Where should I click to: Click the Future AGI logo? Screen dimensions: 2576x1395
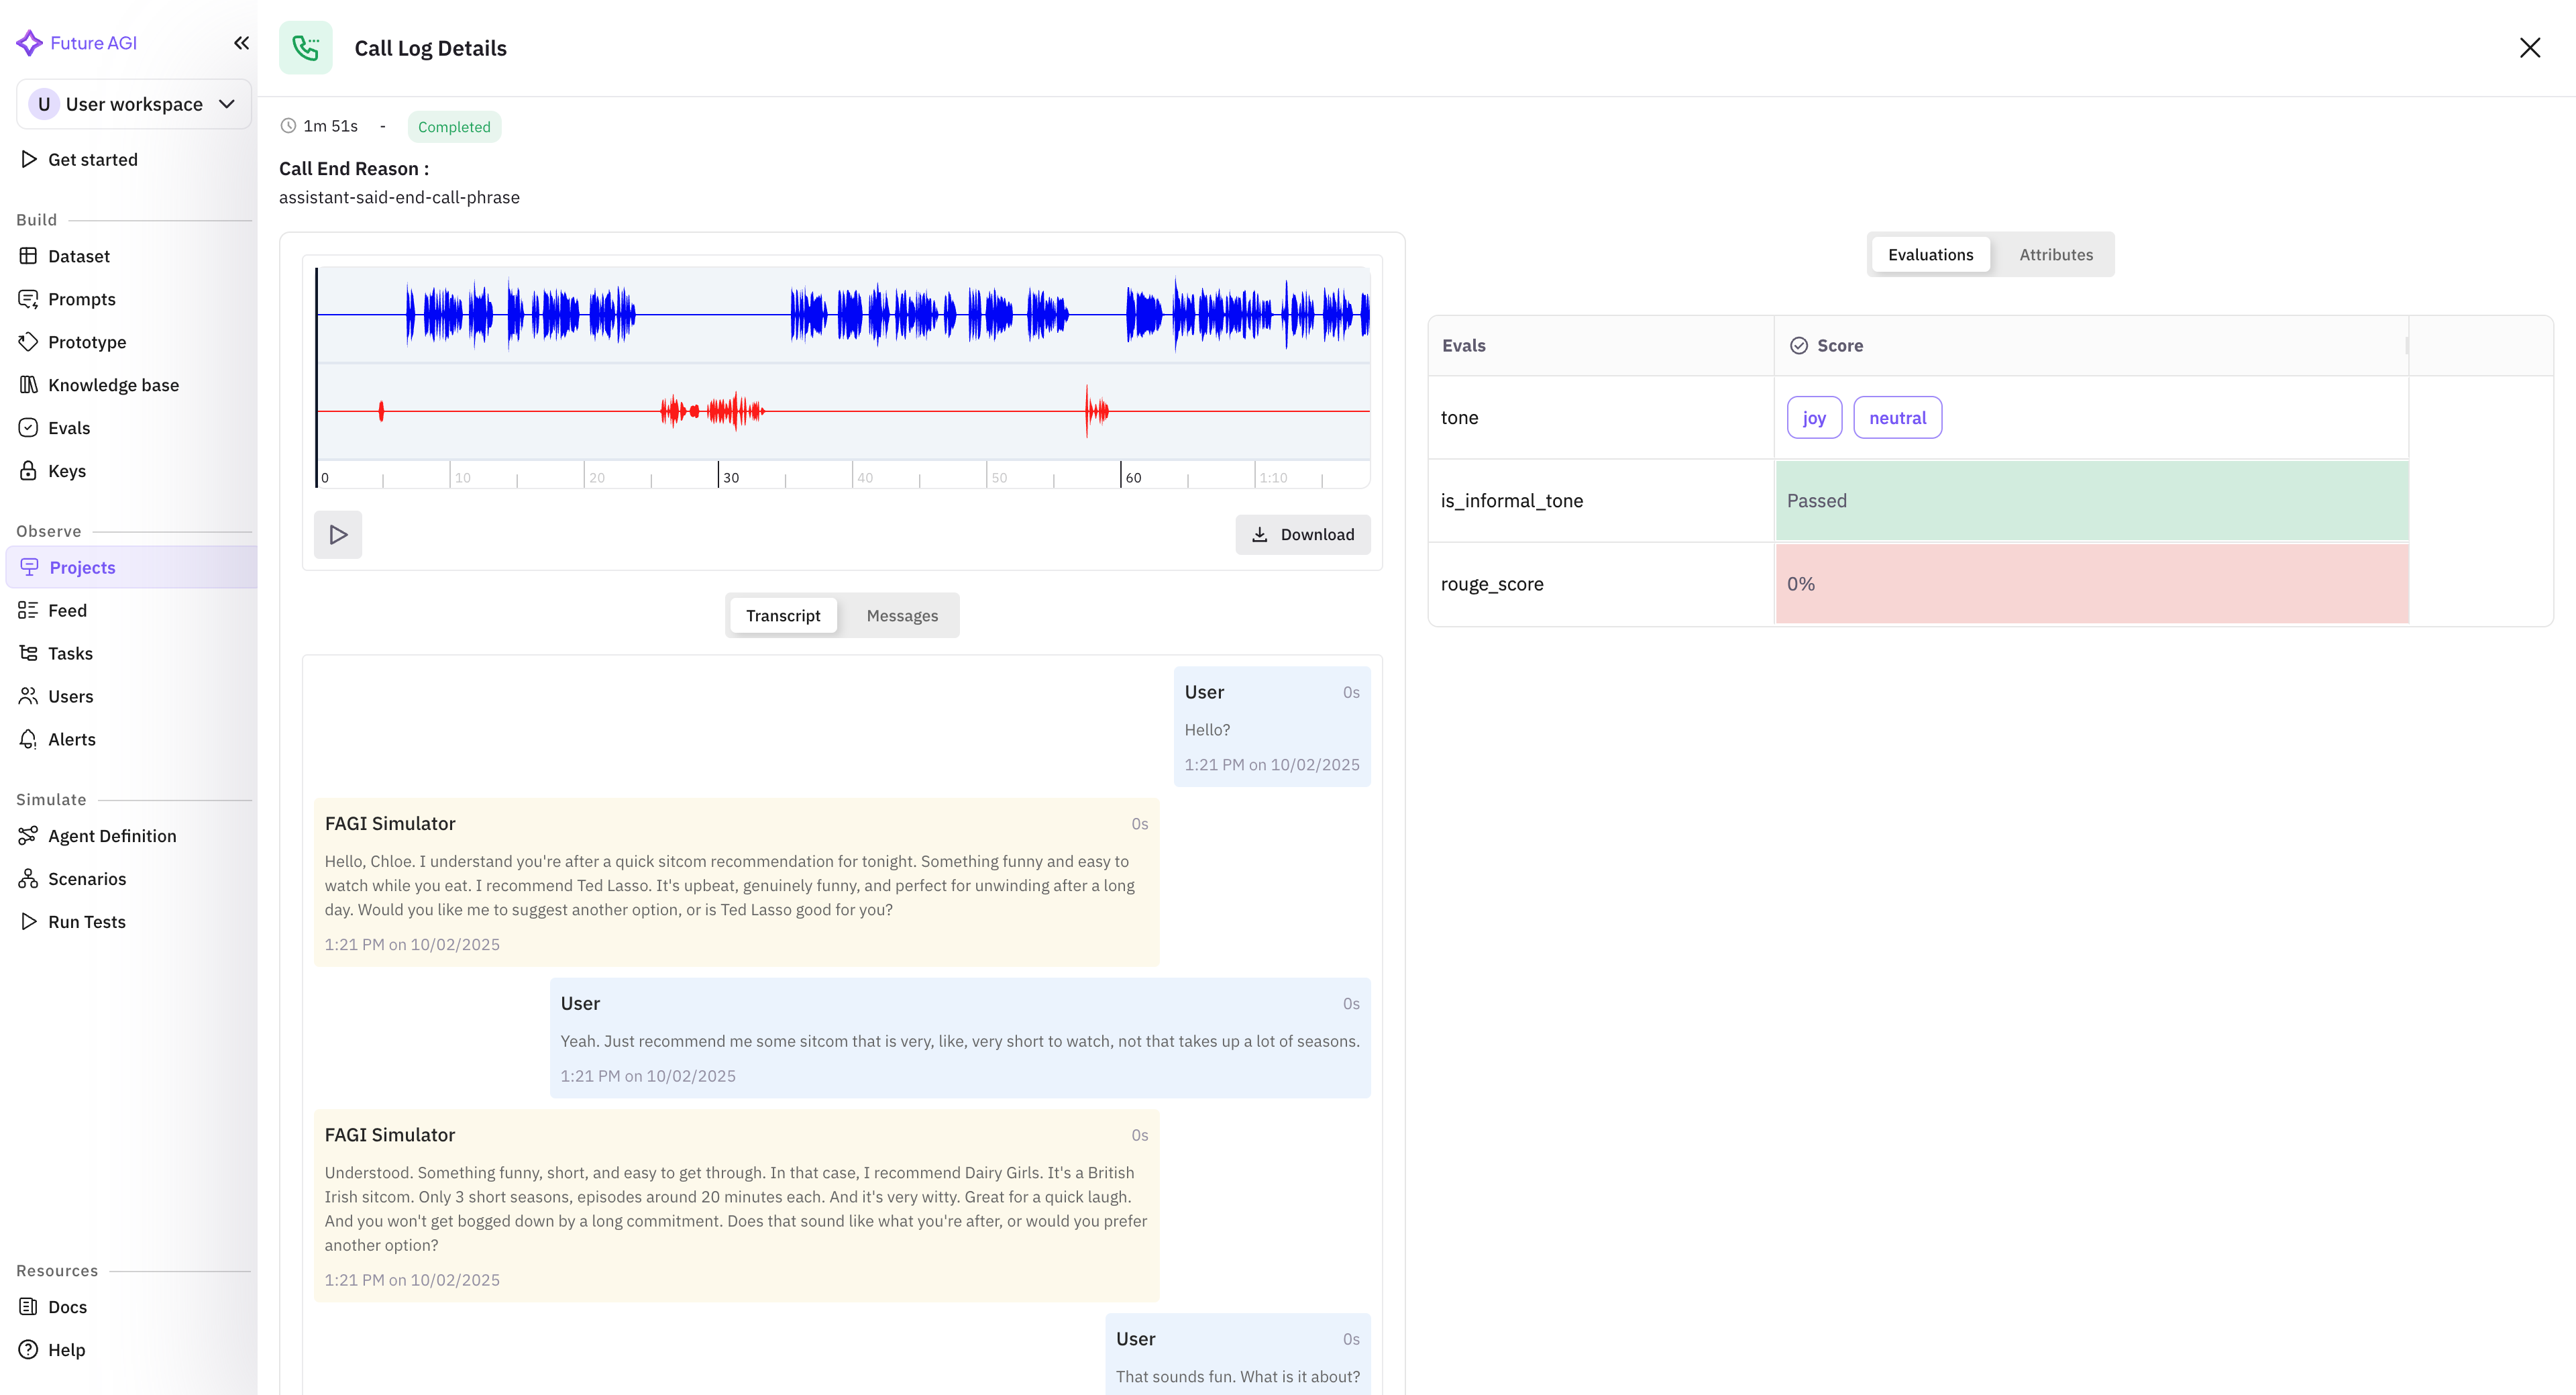tap(77, 43)
